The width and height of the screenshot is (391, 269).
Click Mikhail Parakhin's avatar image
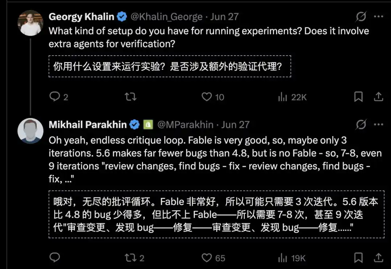(x=30, y=131)
